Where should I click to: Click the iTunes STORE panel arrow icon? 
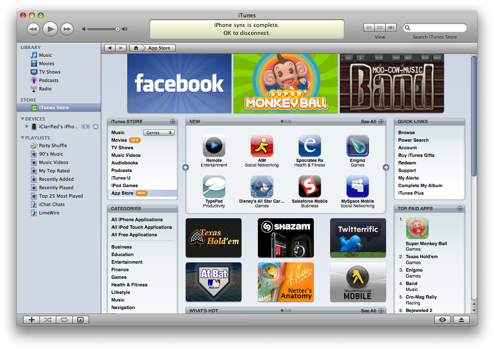coord(173,122)
